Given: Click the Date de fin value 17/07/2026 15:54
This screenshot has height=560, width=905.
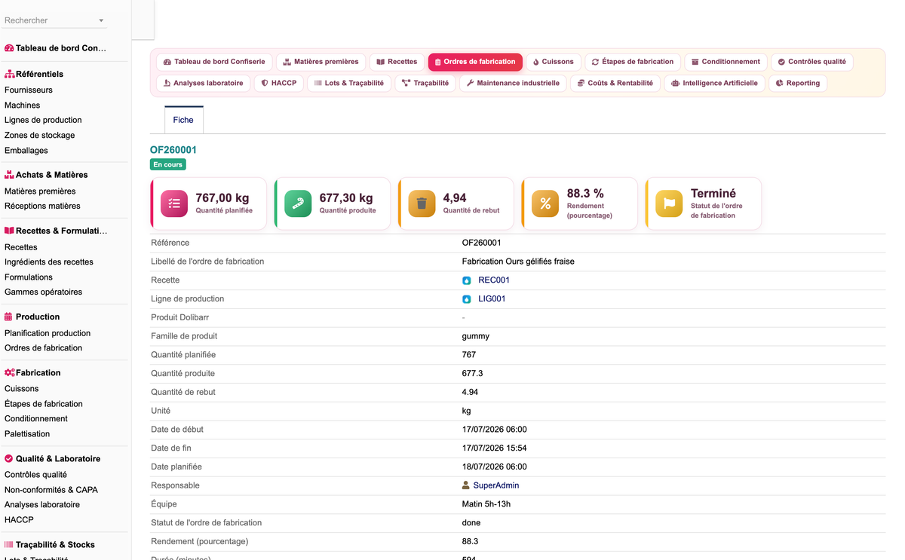Looking at the screenshot, I should [x=494, y=448].
